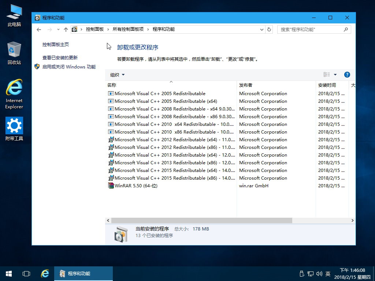Select Visual C++ 2015 Redistributable (x64) row
This screenshot has height=281, width=375.
[x=230, y=171]
